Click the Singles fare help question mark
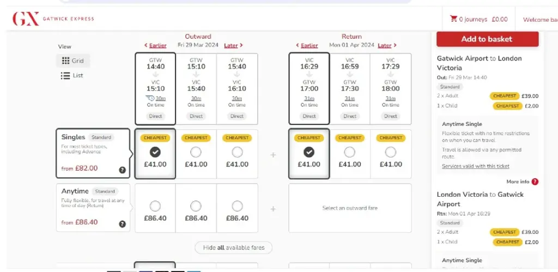558x272 pixels. click(x=123, y=170)
